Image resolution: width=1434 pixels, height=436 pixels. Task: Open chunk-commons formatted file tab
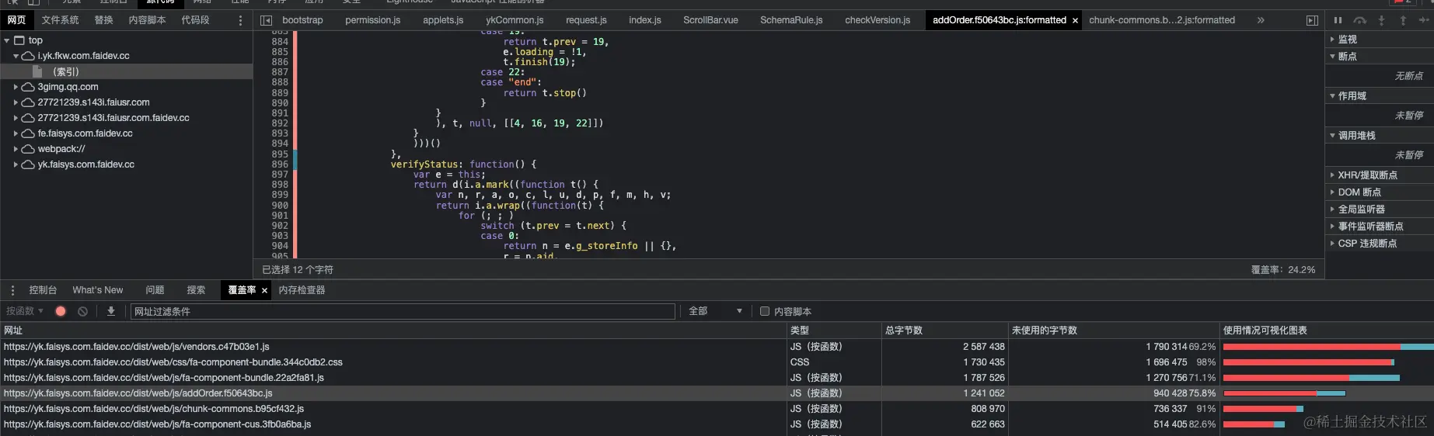click(1162, 20)
